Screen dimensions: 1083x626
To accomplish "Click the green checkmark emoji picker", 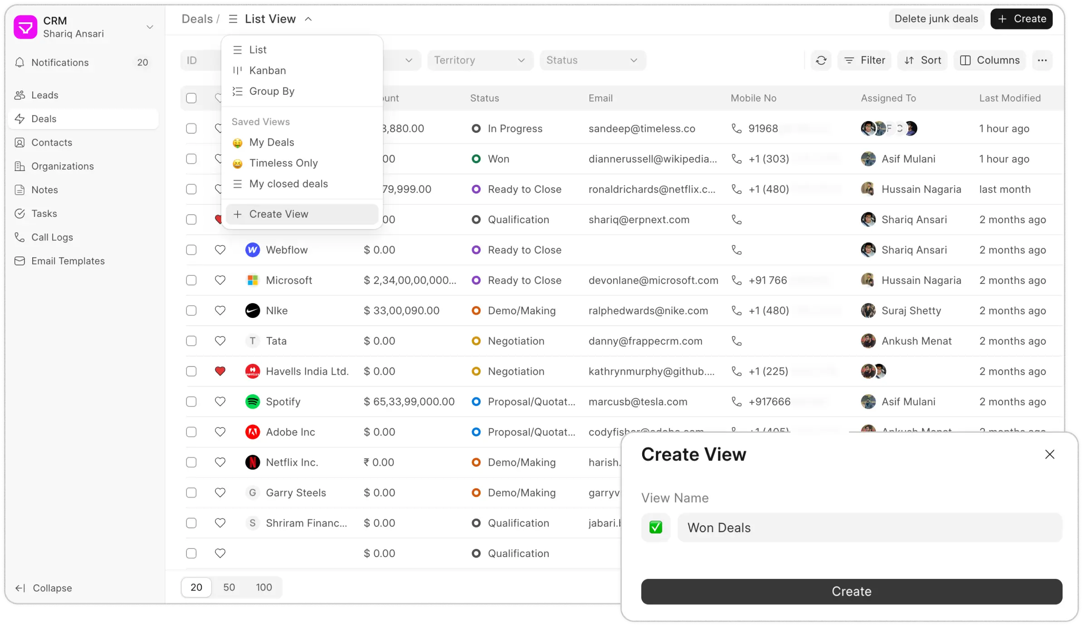I will pyautogui.click(x=656, y=528).
